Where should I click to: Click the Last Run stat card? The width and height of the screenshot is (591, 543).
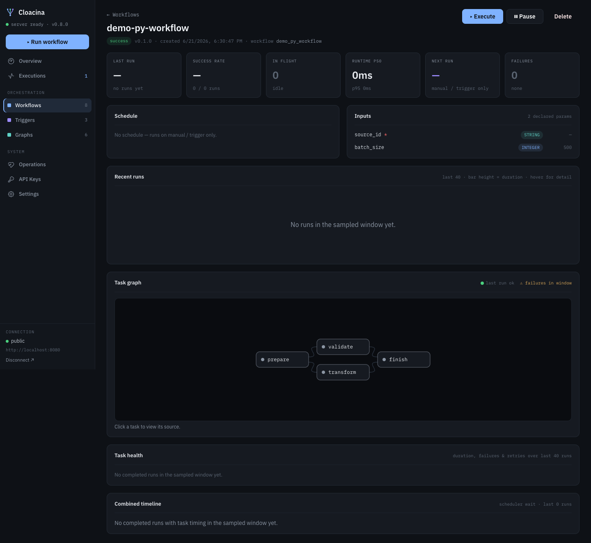144,75
